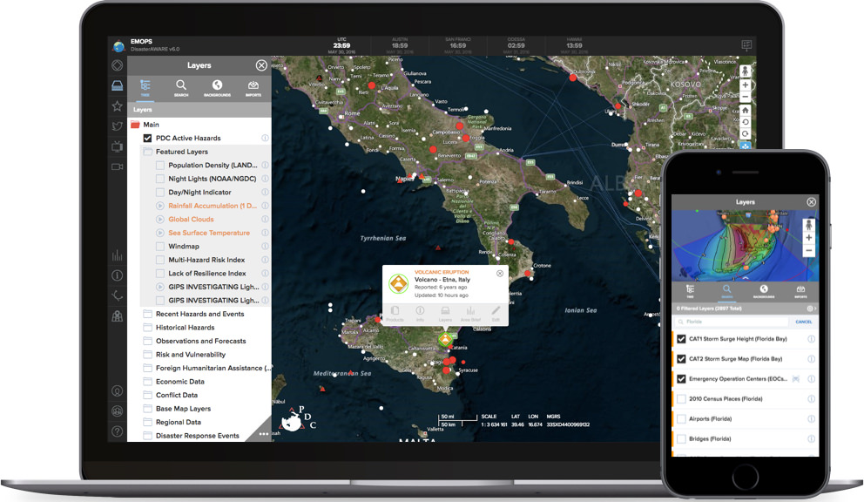
Task: Click info icon for CAT1 Storm Surge Height
Action: pyautogui.click(x=811, y=339)
